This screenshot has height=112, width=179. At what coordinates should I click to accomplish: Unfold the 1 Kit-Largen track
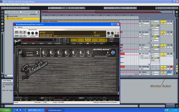pos(140,21)
